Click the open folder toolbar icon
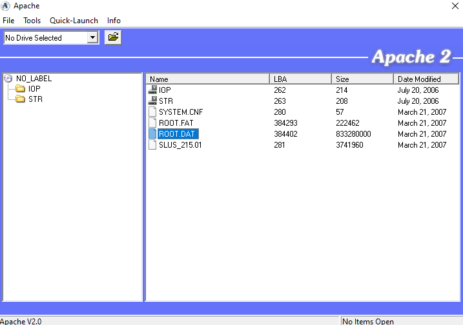 tap(113, 37)
